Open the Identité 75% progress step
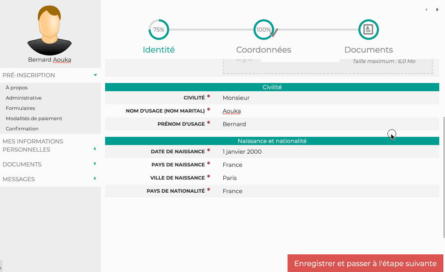445x272 pixels. 158,30
